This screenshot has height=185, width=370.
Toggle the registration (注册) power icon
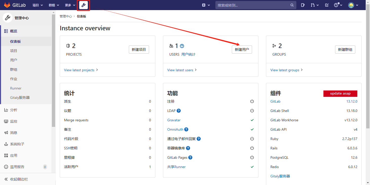(x=252, y=101)
